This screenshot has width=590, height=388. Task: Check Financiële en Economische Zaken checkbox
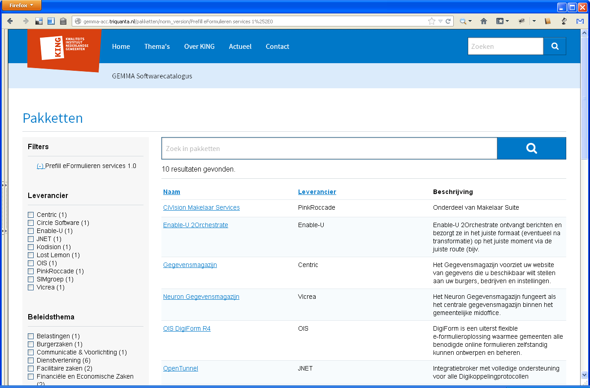pyautogui.click(x=31, y=377)
